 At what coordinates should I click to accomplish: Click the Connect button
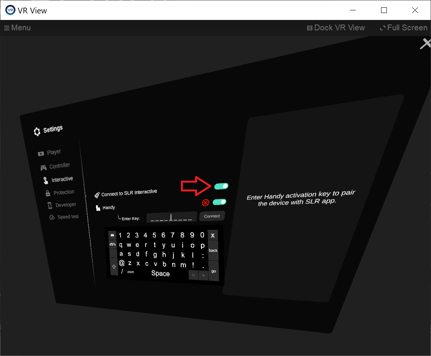[x=212, y=216]
